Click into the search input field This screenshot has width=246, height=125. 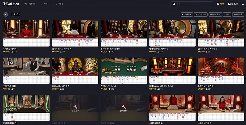pos(193,4)
